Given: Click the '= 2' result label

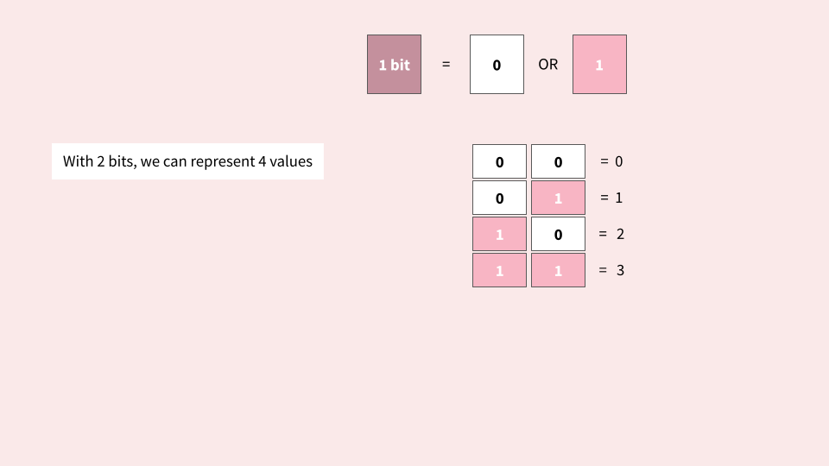Looking at the screenshot, I should click(x=611, y=234).
